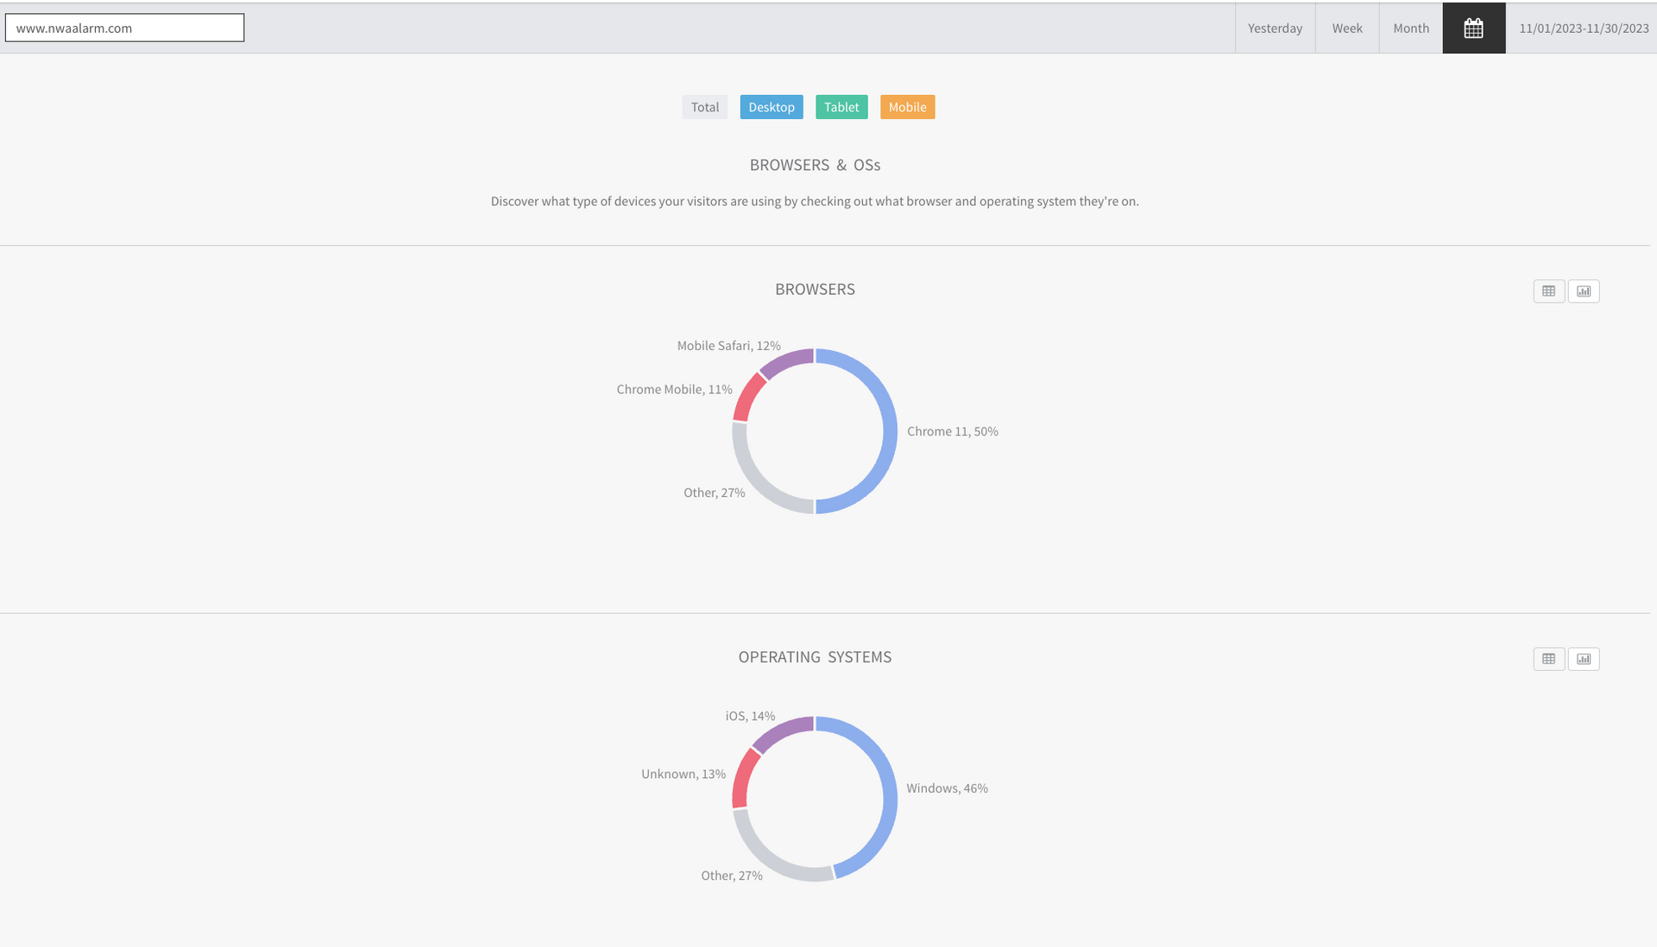The image size is (1657, 947).
Task: Select the Week date range tab
Action: 1346,28
